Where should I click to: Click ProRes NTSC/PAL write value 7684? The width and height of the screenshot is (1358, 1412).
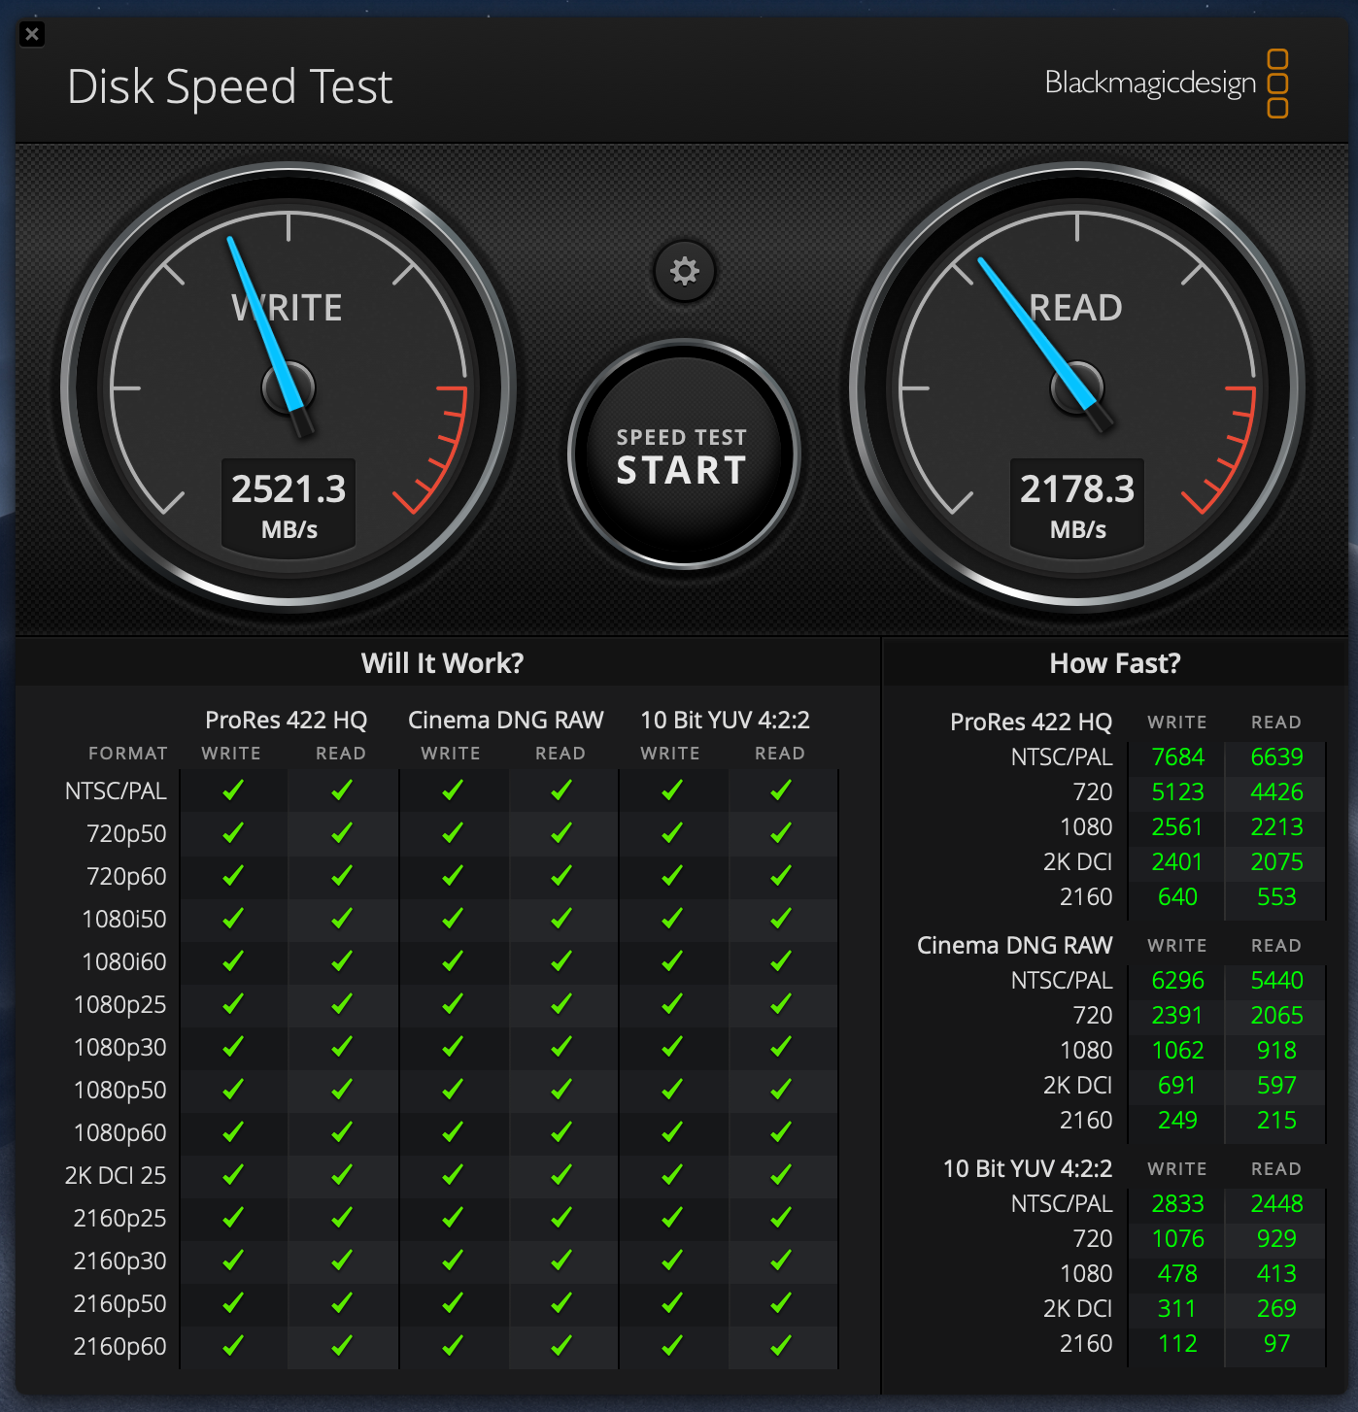(1177, 757)
